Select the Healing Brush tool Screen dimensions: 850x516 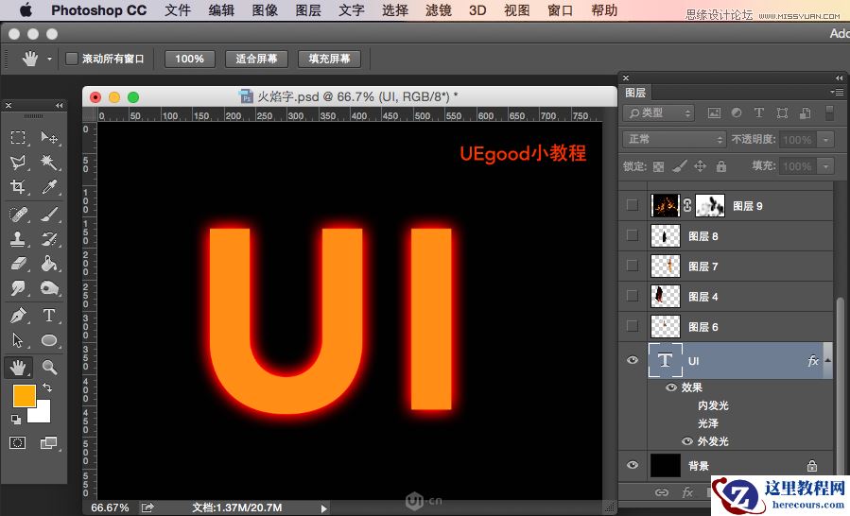coord(18,215)
